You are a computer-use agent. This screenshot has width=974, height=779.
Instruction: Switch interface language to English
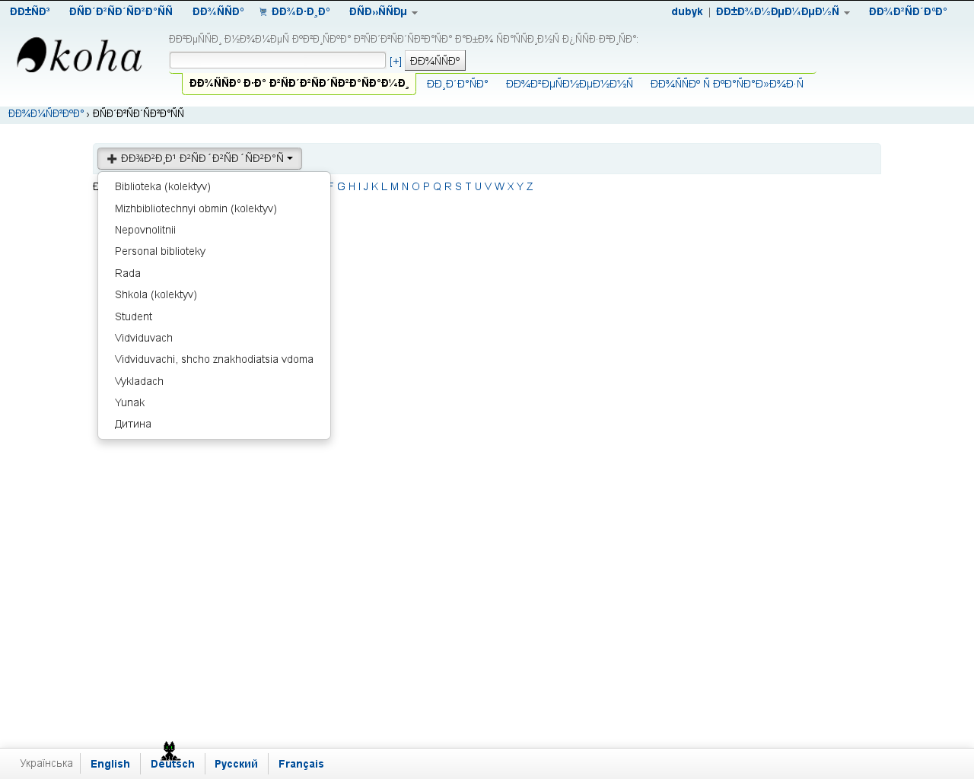click(110, 764)
